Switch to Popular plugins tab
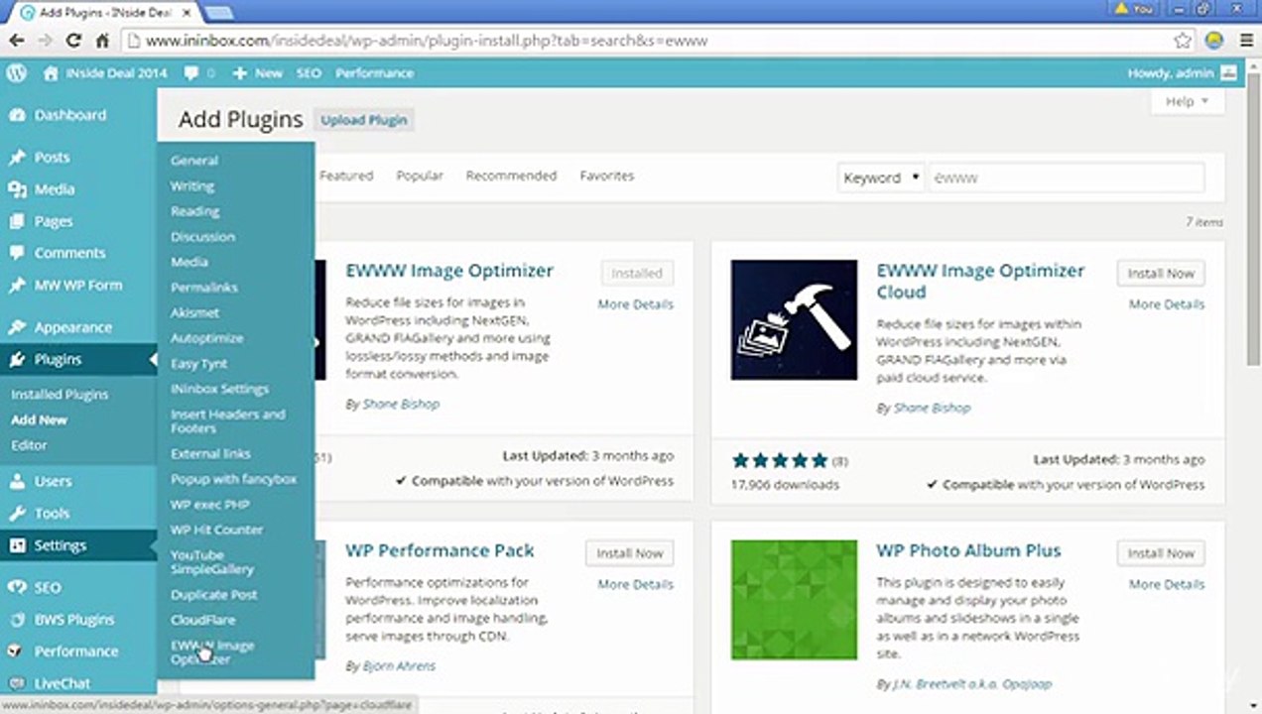1262x714 pixels. point(420,176)
